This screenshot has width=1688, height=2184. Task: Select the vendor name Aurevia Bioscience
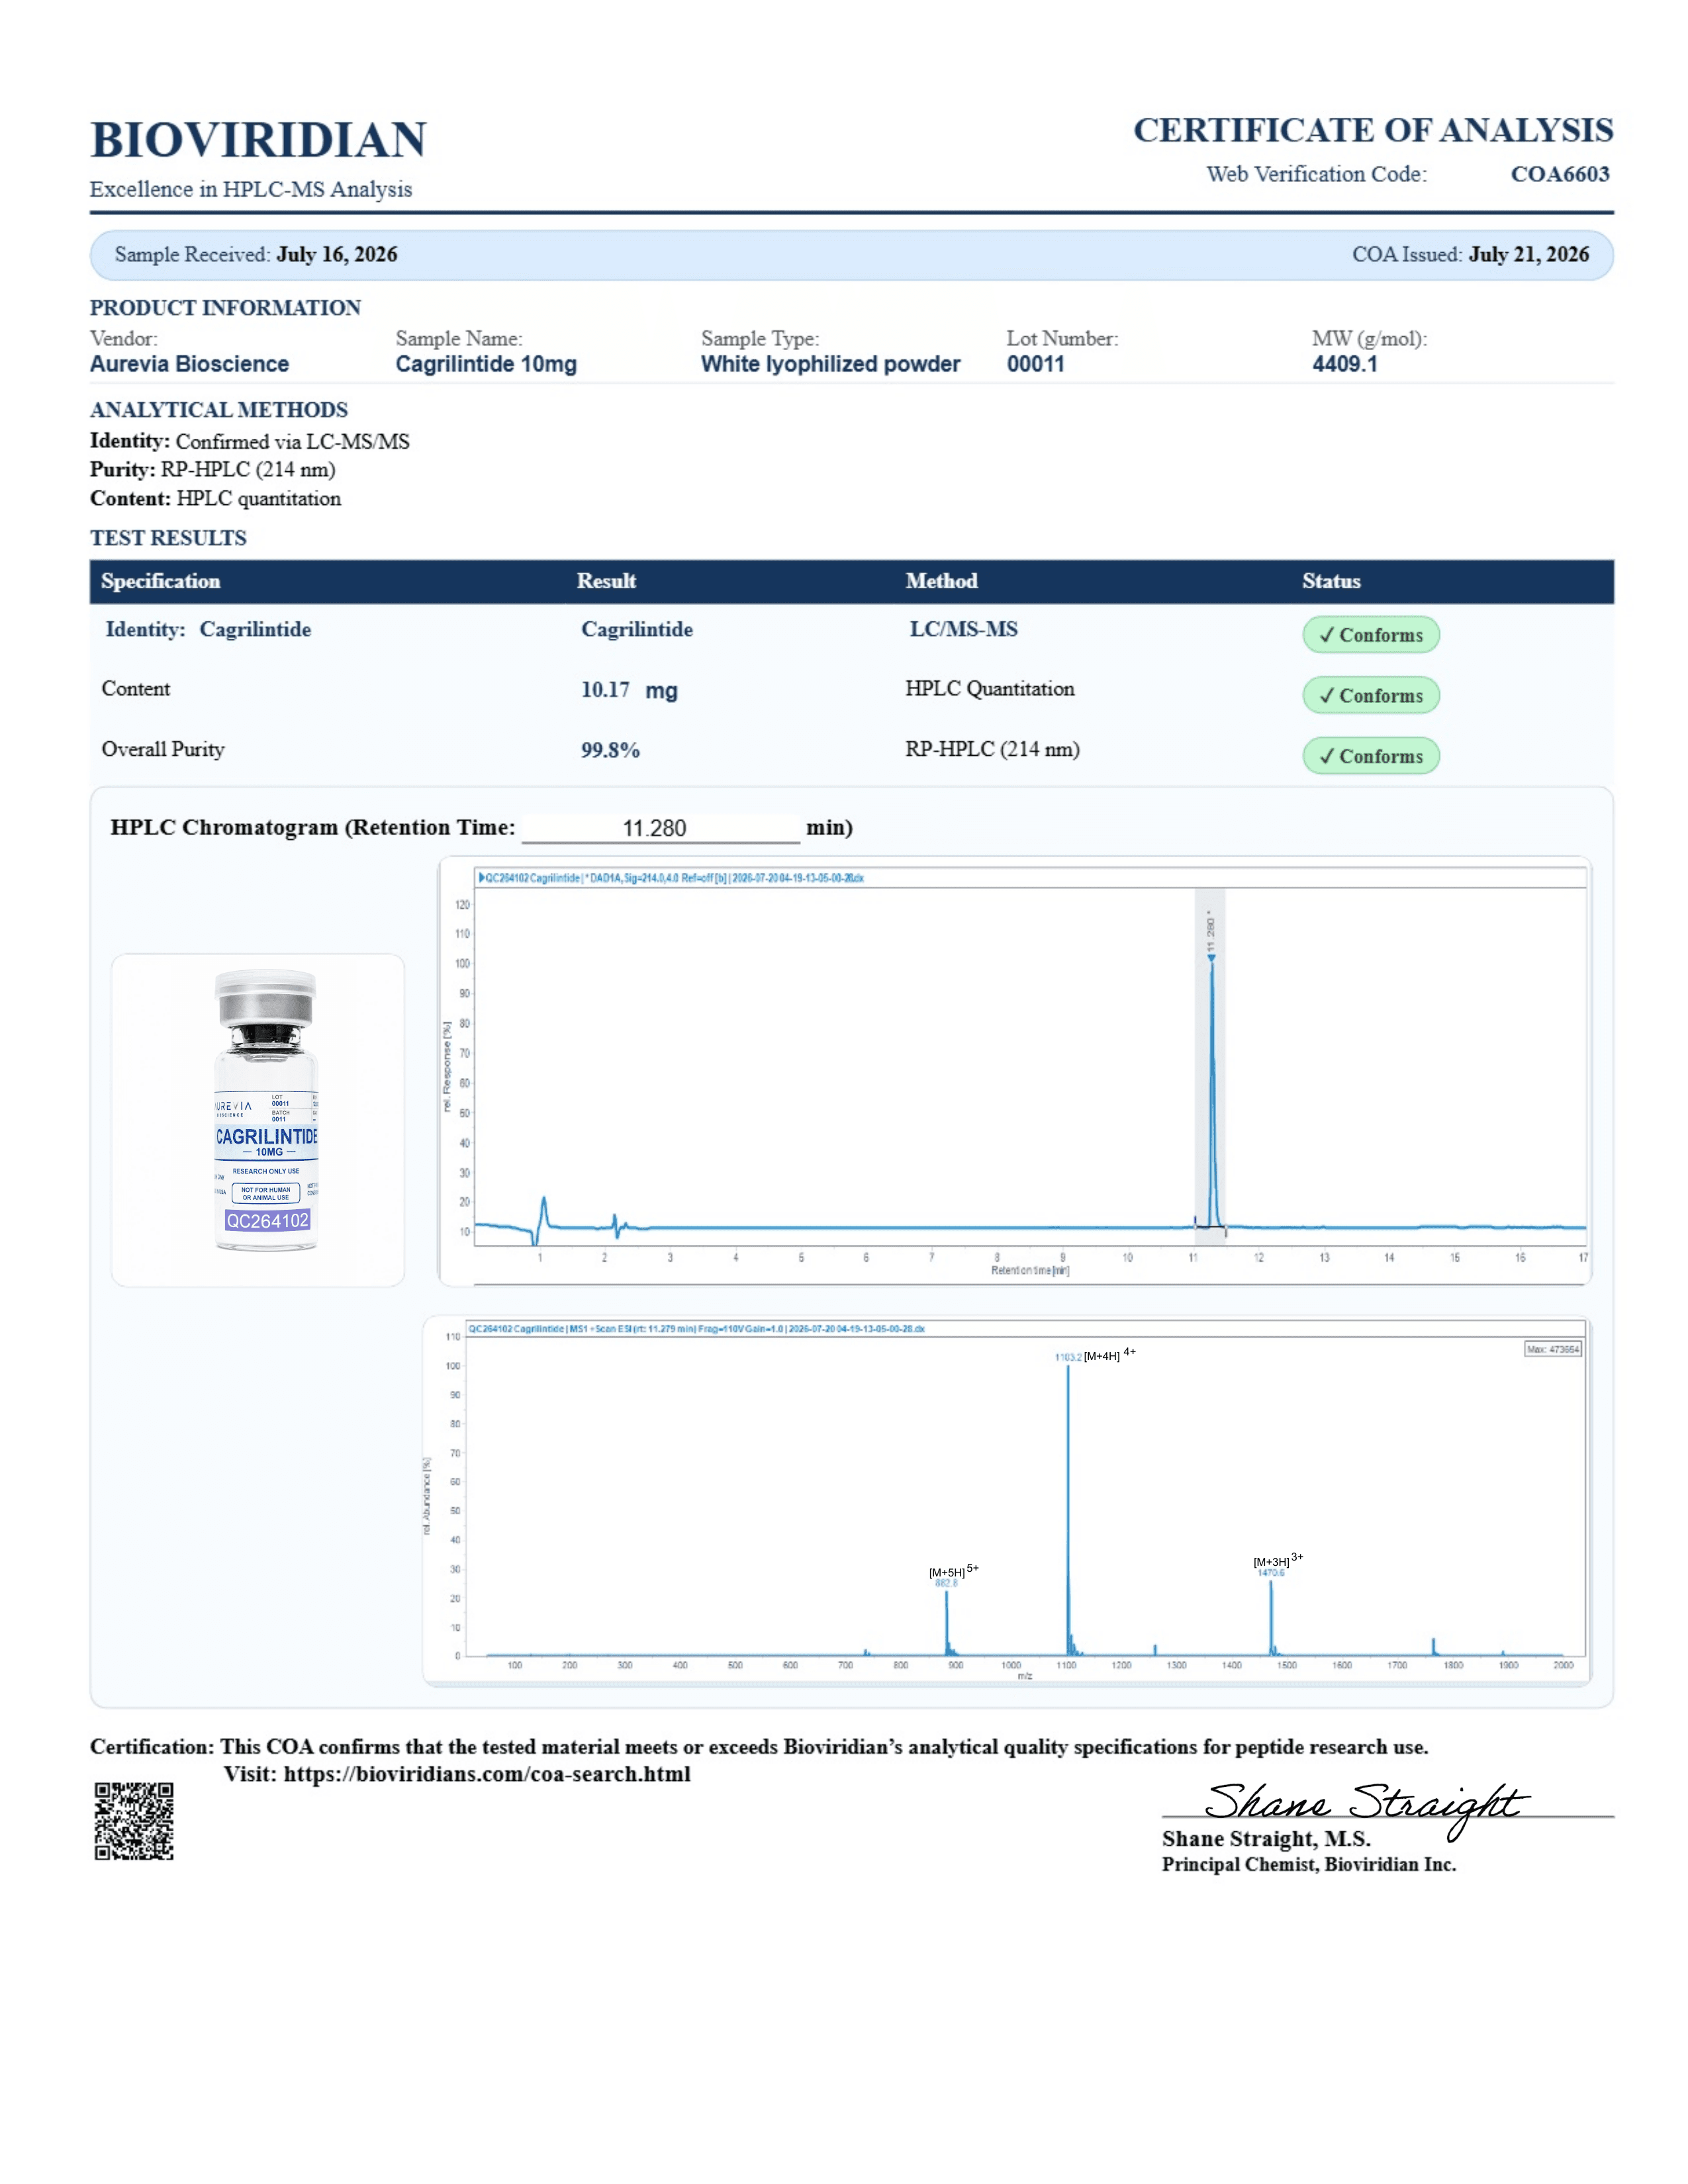(189, 364)
